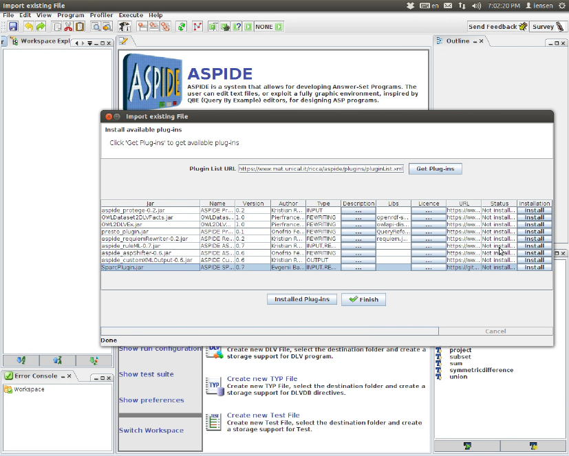Install the presto_plugin.jar plug-in
This screenshot has width=569, height=456.
point(534,232)
